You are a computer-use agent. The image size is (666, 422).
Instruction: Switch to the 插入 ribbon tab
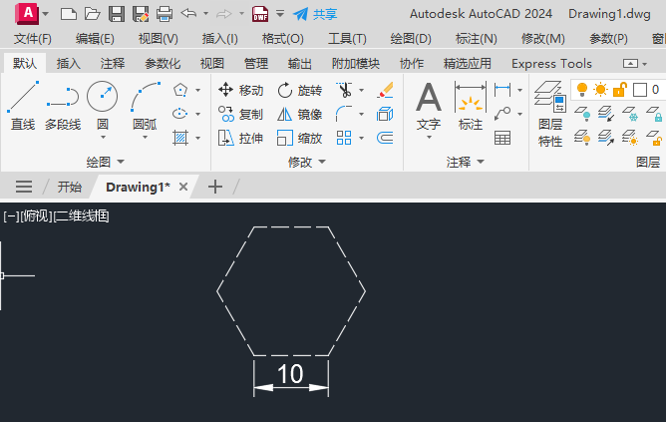point(68,63)
